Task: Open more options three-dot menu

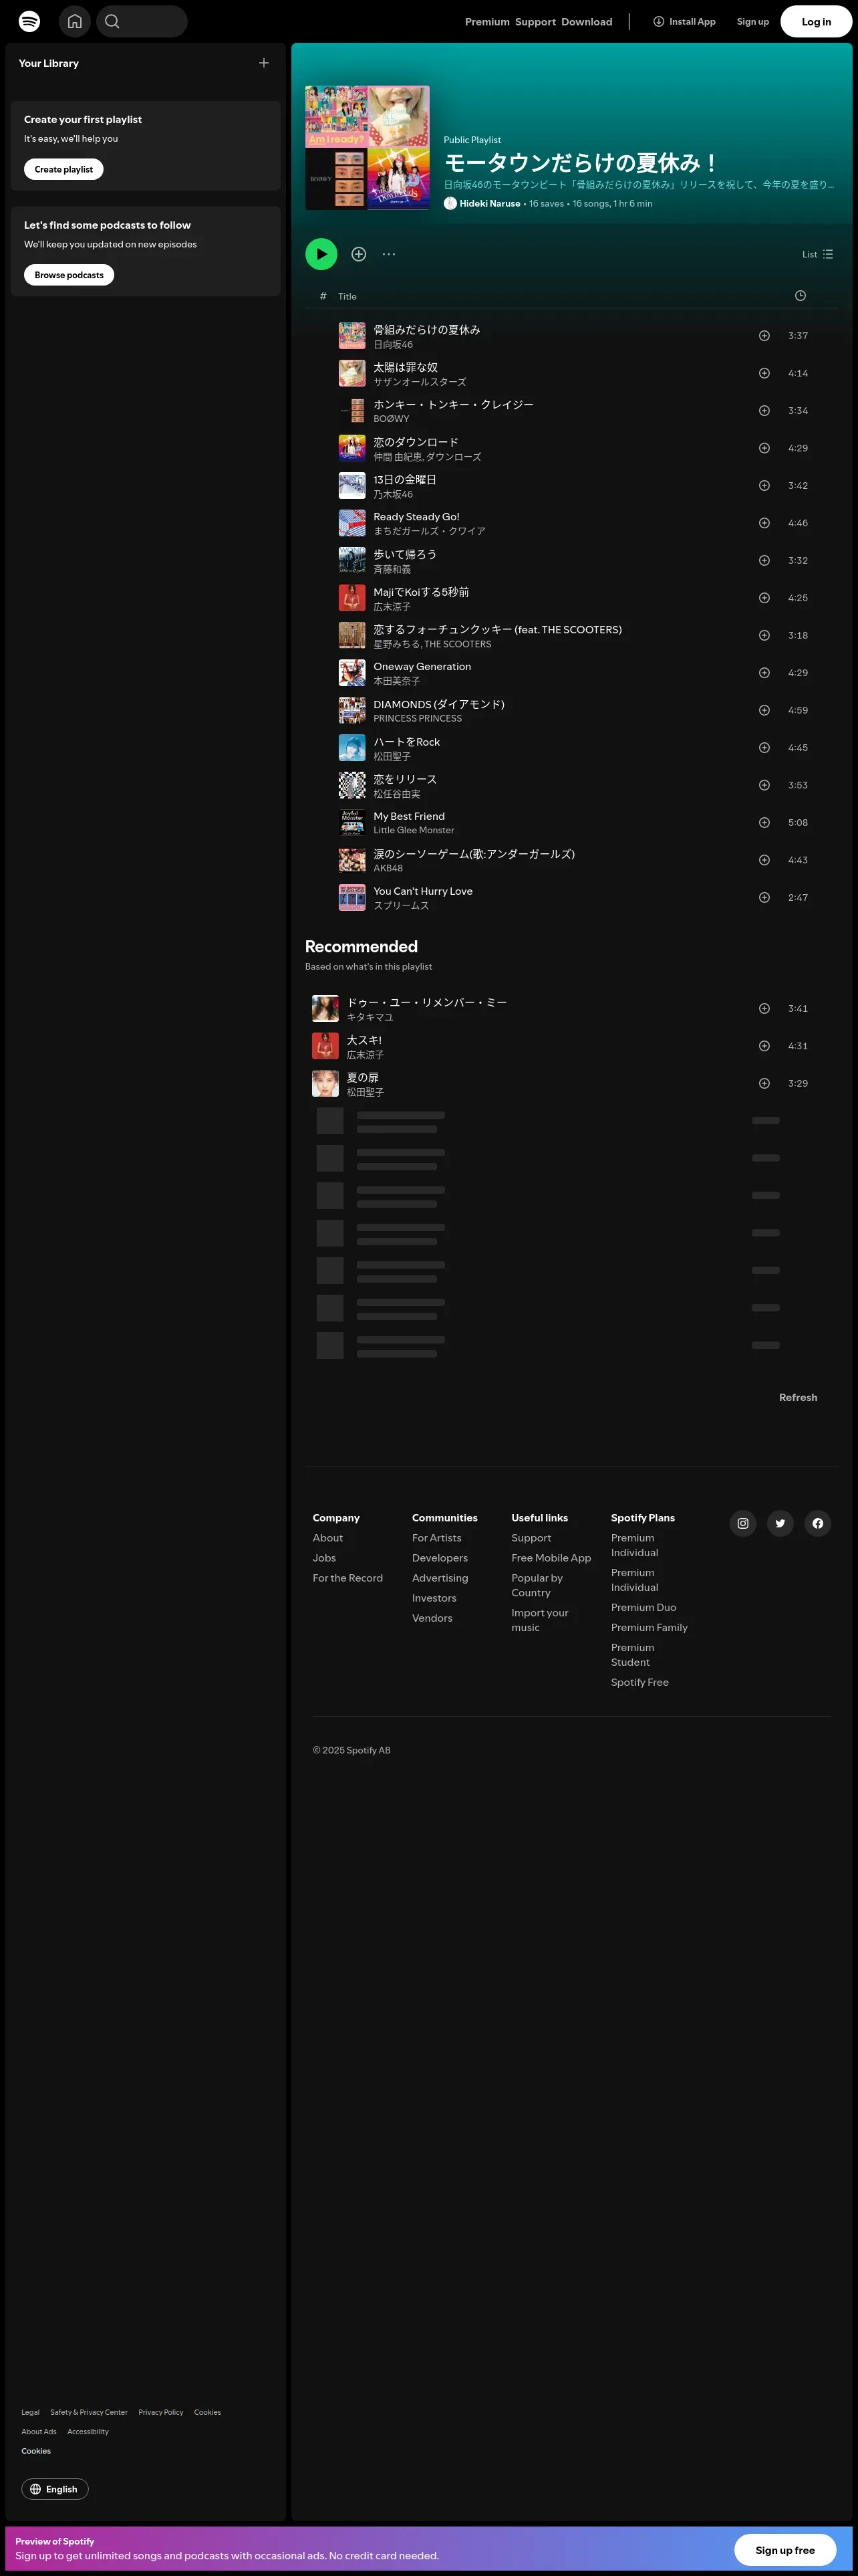Action: [388, 254]
